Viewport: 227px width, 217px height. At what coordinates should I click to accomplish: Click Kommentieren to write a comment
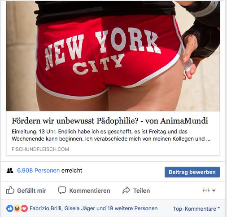(90, 190)
